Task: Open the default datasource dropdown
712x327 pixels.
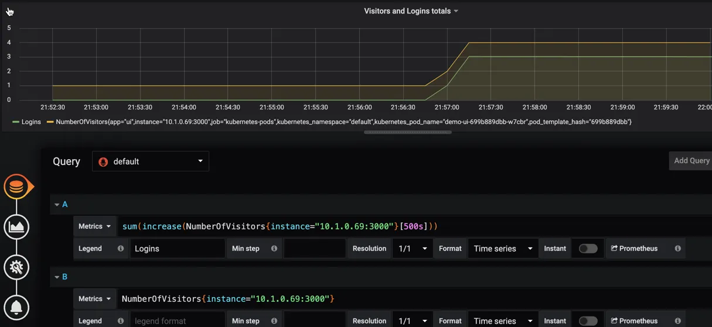Action: (x=151, y=161)
